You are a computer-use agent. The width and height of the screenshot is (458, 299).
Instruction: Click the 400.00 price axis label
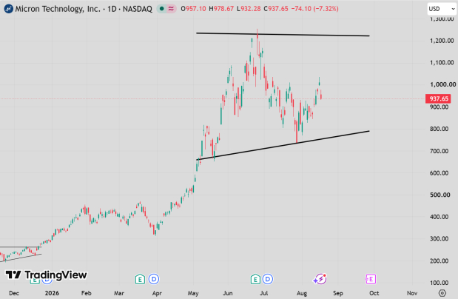pyautogui.click(x=439, y=217)
